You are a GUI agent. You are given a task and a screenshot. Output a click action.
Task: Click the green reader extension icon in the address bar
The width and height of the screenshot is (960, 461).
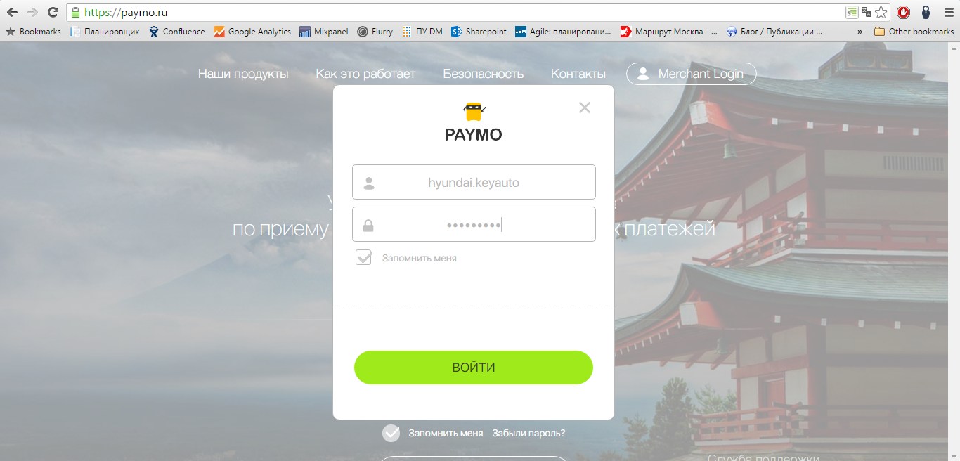852,12
